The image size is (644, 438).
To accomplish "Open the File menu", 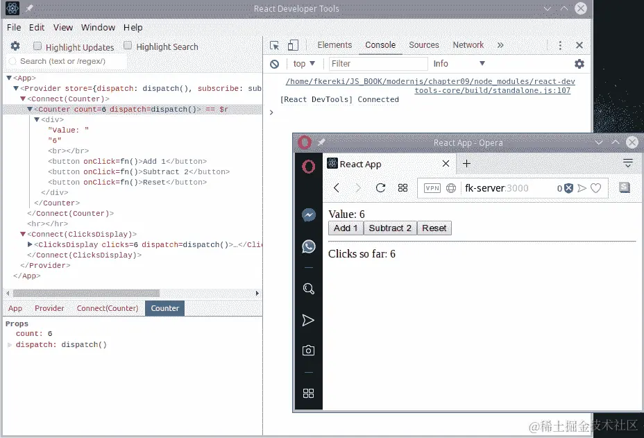I will point(14,28).
